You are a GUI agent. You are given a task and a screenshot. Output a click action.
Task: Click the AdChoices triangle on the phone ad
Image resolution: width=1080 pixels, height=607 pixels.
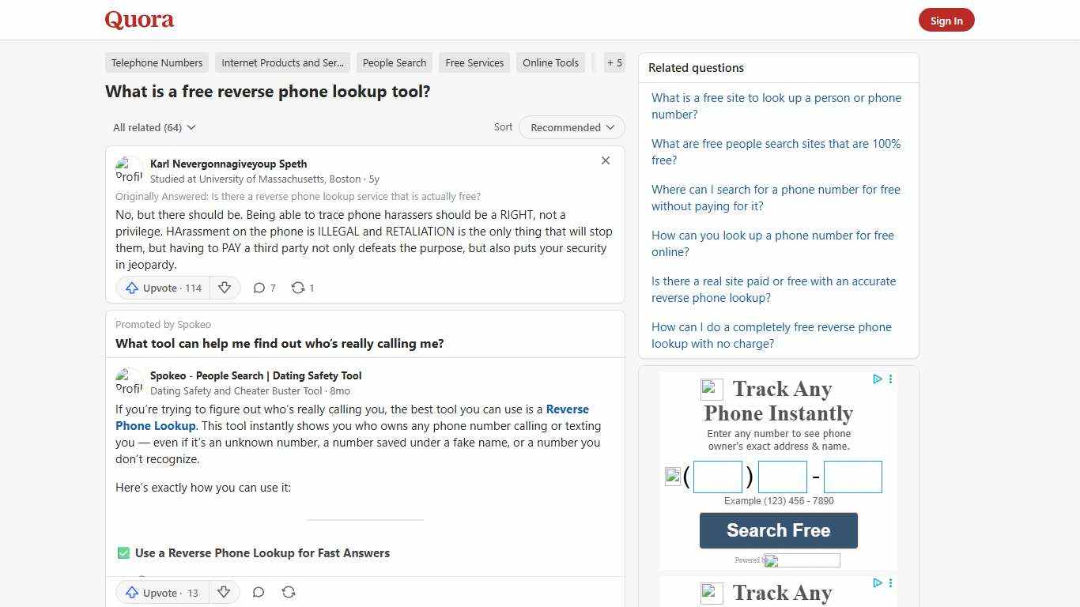coord(877,379)
